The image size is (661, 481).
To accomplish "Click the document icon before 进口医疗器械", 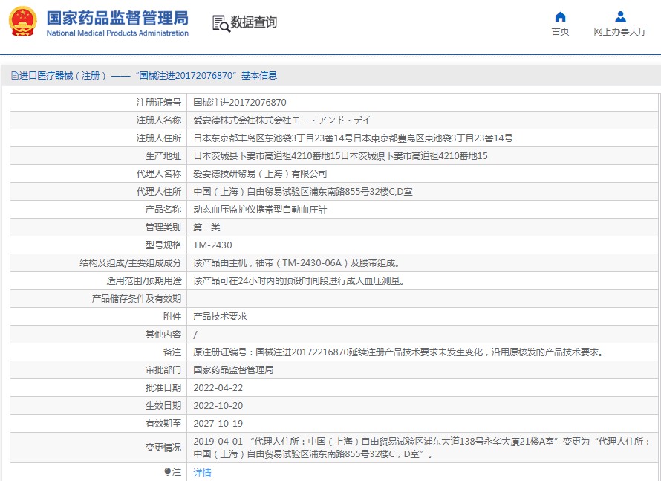I will [x=15, y=76].
